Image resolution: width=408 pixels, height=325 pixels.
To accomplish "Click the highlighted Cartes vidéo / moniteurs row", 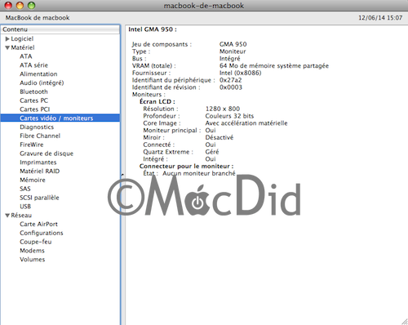I will click(60, 118).
